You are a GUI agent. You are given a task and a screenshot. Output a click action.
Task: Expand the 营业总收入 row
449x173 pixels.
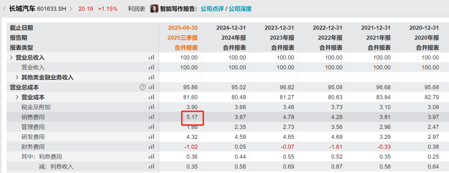[x=12, y=57]
